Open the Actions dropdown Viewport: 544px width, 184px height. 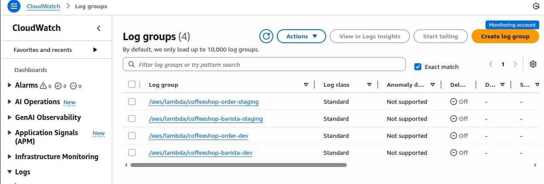coord(301,36)
